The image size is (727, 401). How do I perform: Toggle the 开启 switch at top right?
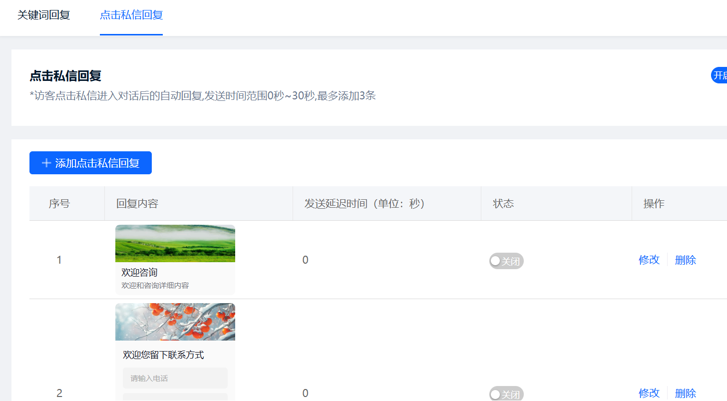(720, 75)
